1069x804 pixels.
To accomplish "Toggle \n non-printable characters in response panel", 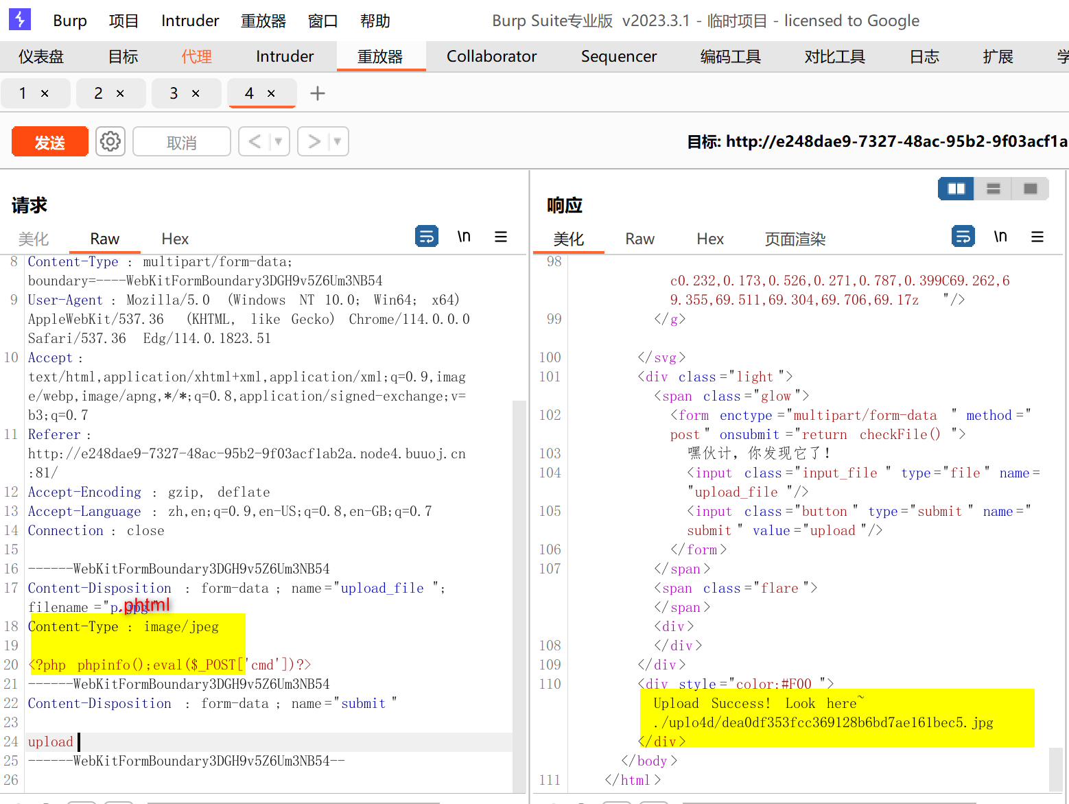I will (x=1000, y=237).
